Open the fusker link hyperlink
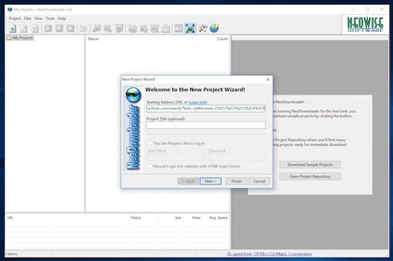This screenshot has height=261, width=393. (198, 102)
